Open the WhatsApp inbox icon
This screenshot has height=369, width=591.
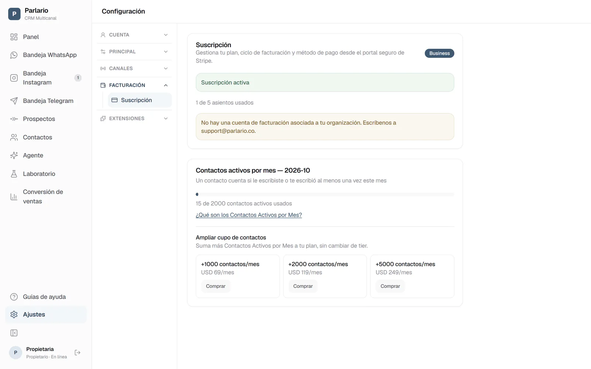click(x=14, y=55)
